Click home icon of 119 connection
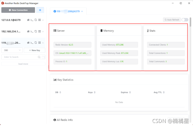Image resolution: width=193 pixels, height=126 pixels. click(28, 43)
